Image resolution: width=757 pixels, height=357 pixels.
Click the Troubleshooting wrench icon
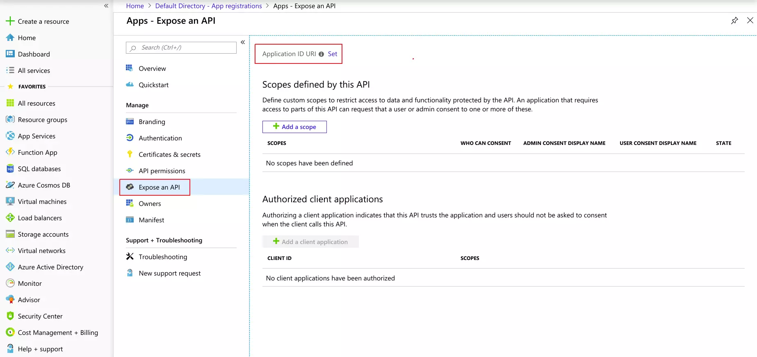130,256
